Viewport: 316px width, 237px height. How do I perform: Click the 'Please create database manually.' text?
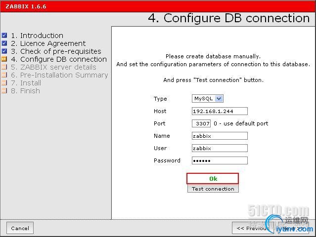pos(213,56)
